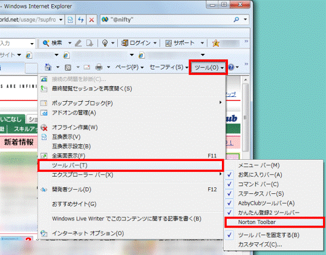Viewport: 326px width, 255px height.
Task: Click the blue help question mark icon
Action: [x=231, y=67]
